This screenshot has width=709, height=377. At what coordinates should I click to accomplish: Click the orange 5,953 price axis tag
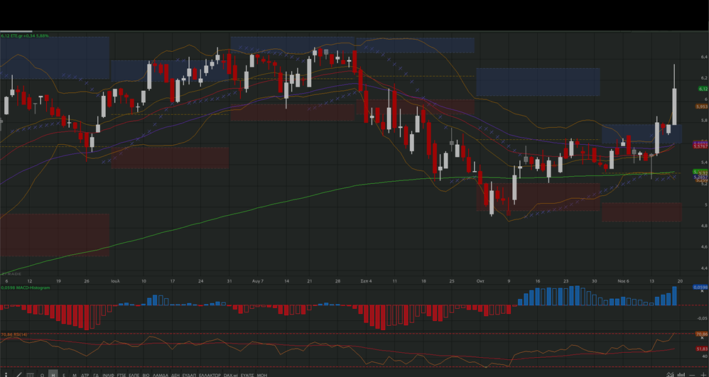702,106
